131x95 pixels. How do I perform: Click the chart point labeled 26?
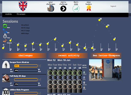pyautogui.click(x=99, y=20)
